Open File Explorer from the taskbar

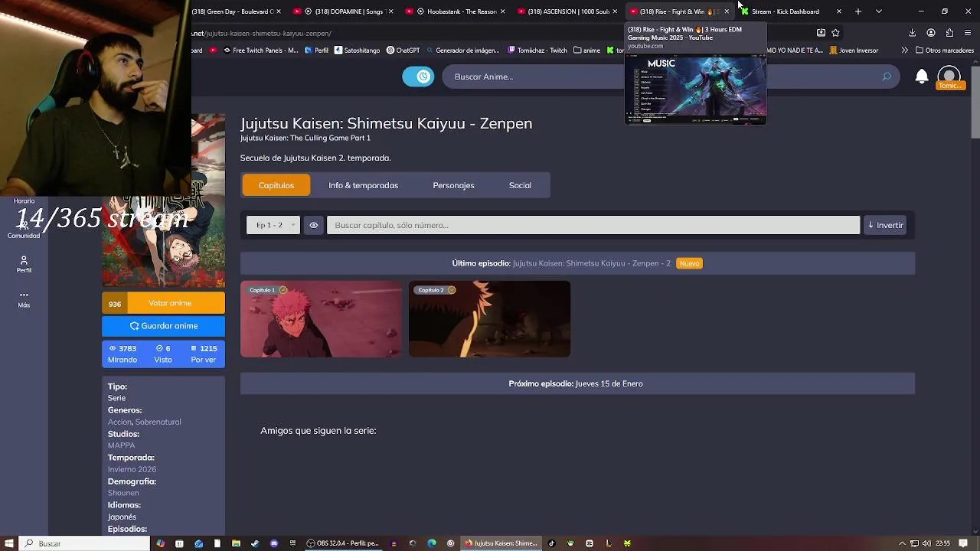(x=236, y=543)
